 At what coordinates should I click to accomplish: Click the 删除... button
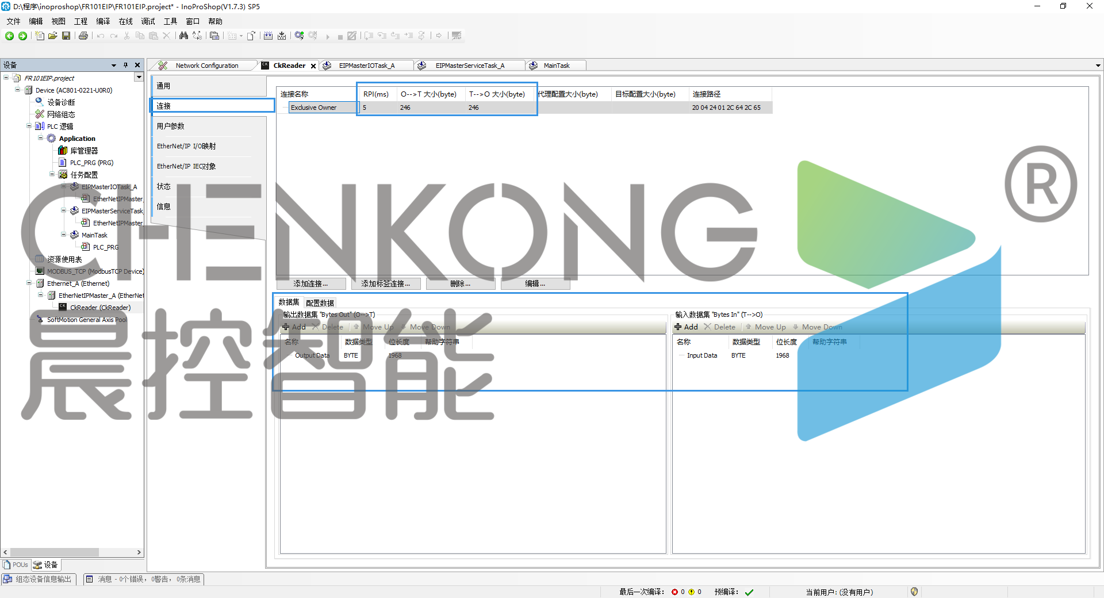click(461, 283)
